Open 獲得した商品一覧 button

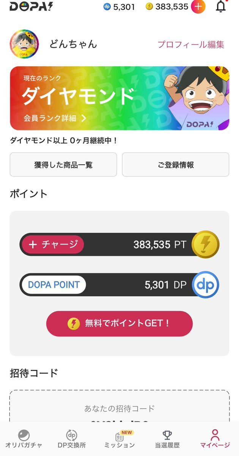point(63,165)
